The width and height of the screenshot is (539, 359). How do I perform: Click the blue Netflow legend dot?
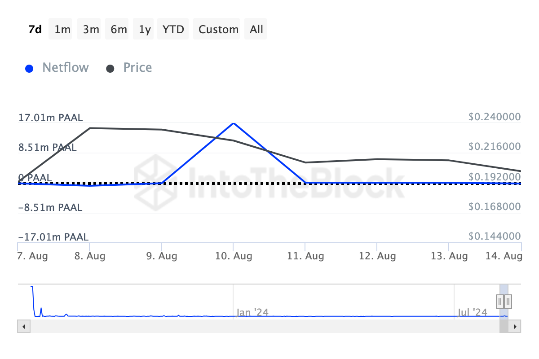(29, 69)
